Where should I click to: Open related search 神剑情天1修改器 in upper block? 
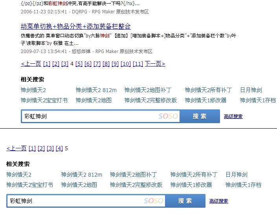205,100
